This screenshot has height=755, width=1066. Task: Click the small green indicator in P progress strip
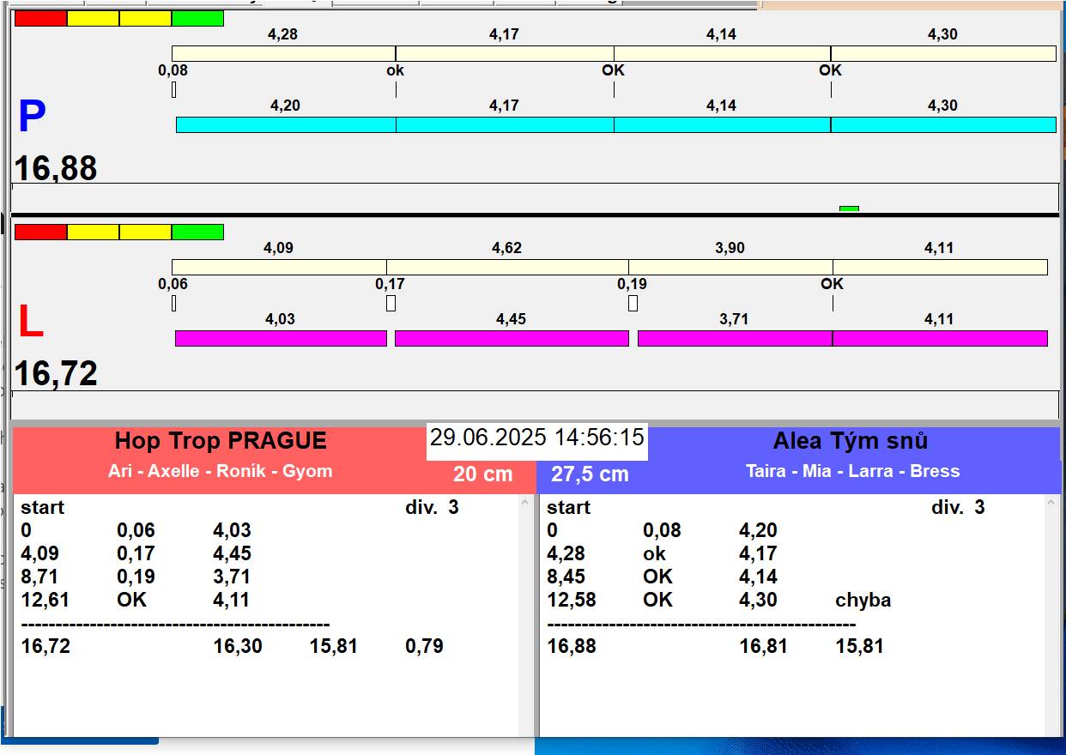(x=849, y=208)
